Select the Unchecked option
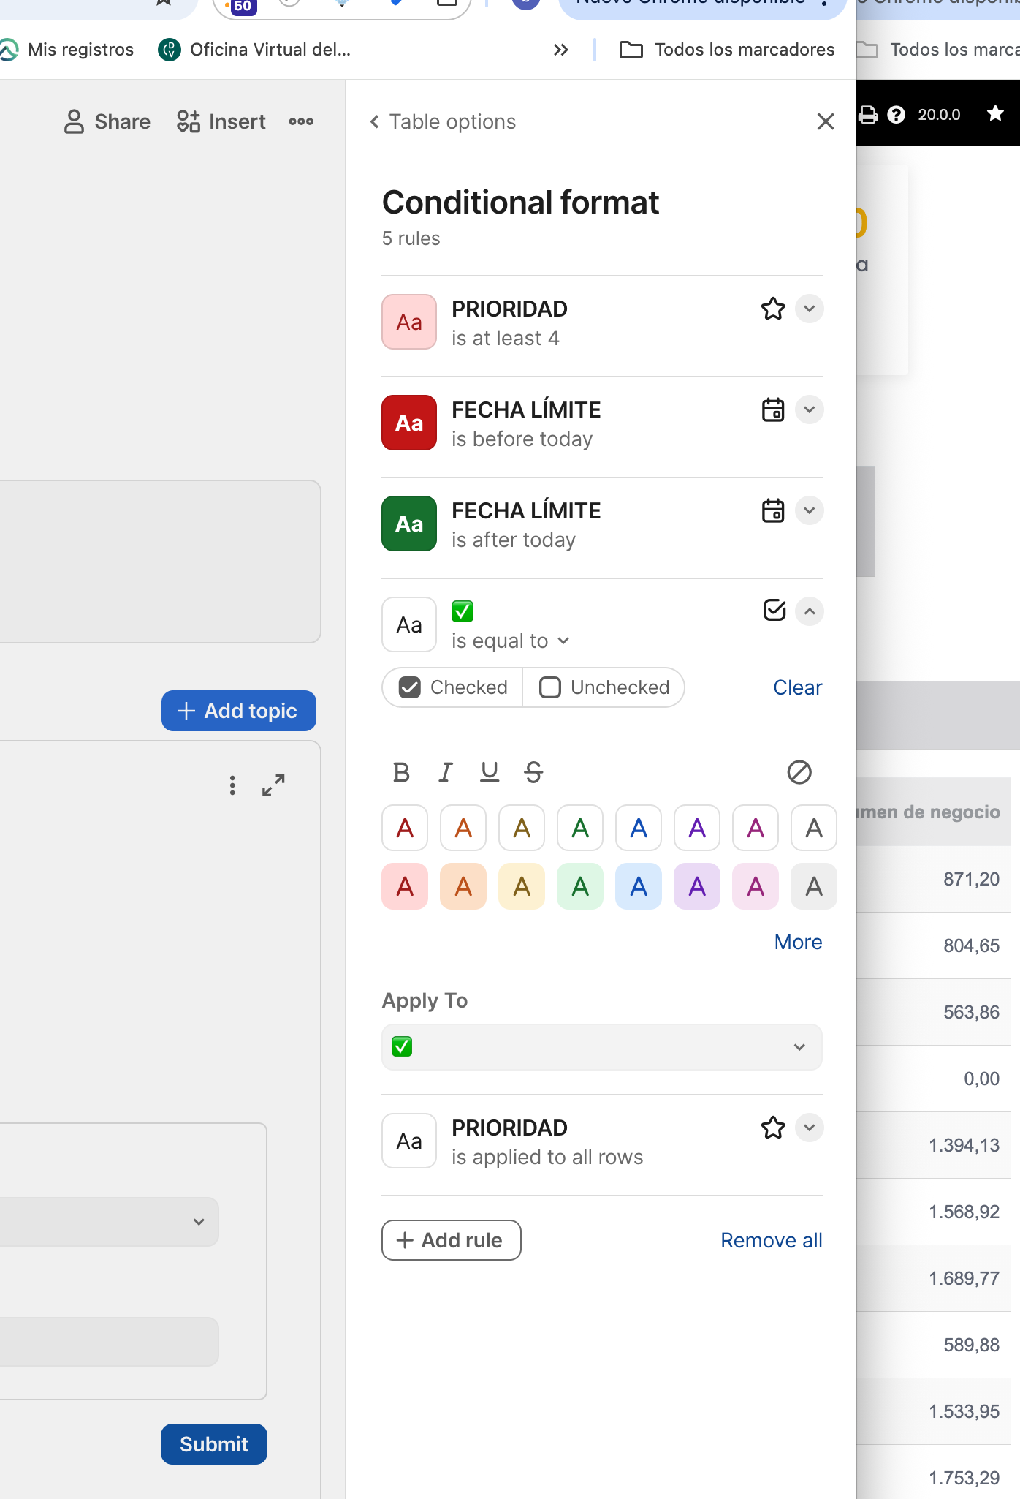The height and width of the screenshot is (1499, 1020). tap(604, 687)
